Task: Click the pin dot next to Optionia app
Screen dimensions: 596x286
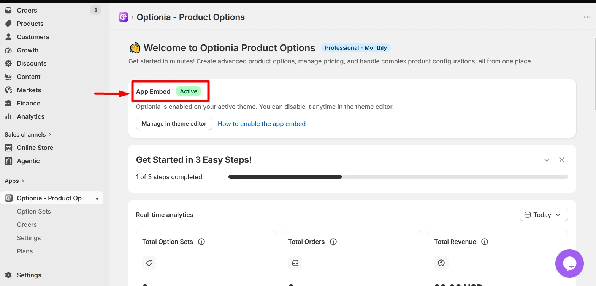Action: click(x=97, y=198)
